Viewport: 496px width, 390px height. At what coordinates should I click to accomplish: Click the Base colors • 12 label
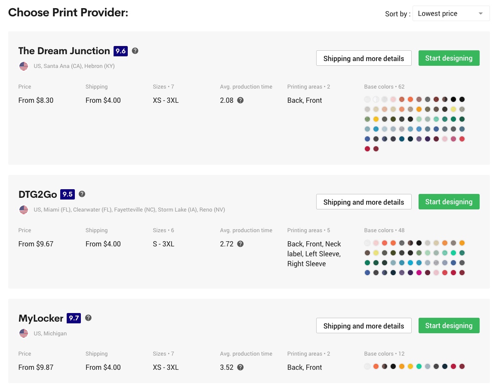point(384,353)
